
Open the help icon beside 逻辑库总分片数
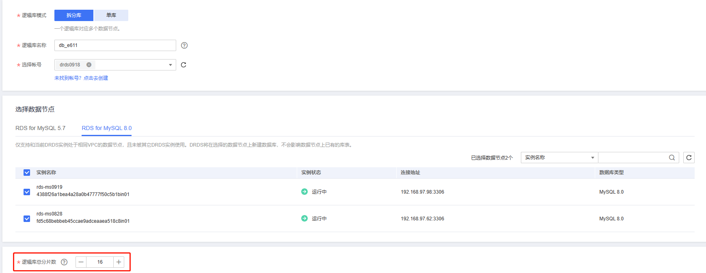click(x=64, y=262)
